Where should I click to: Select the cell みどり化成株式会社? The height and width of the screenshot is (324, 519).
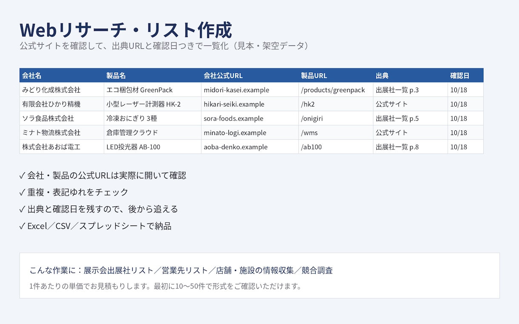tap(62, 90)
